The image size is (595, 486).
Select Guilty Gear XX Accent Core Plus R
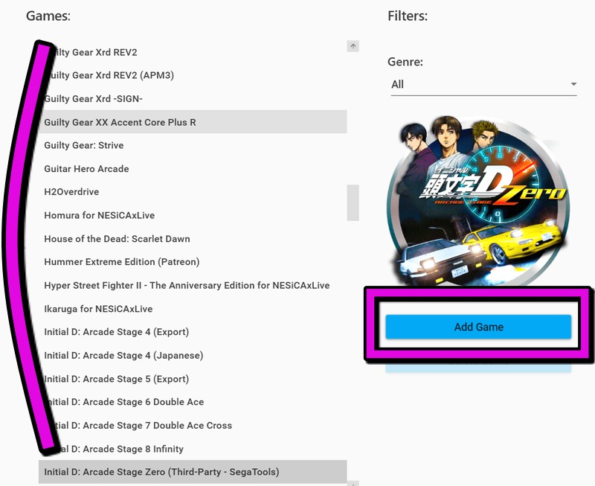tap(193, 122)
